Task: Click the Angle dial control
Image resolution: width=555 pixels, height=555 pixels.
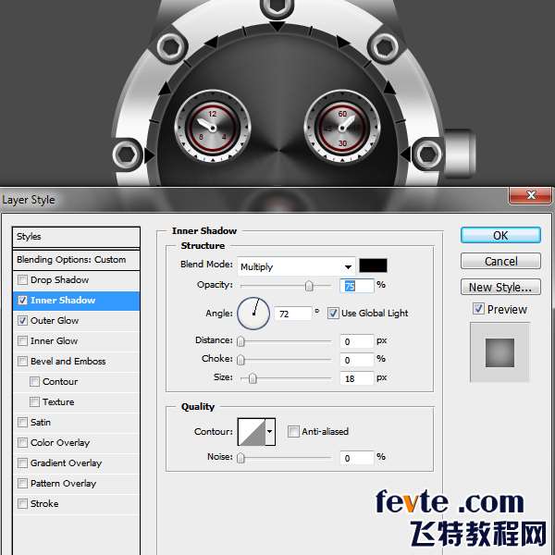Action: [x=253, y=314]
